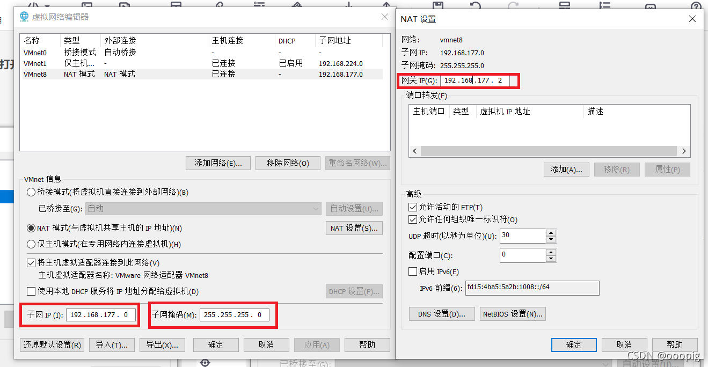Enable 使用本地 DHCP 服务 checkbox
708x367 pixels.
(31, 291)
